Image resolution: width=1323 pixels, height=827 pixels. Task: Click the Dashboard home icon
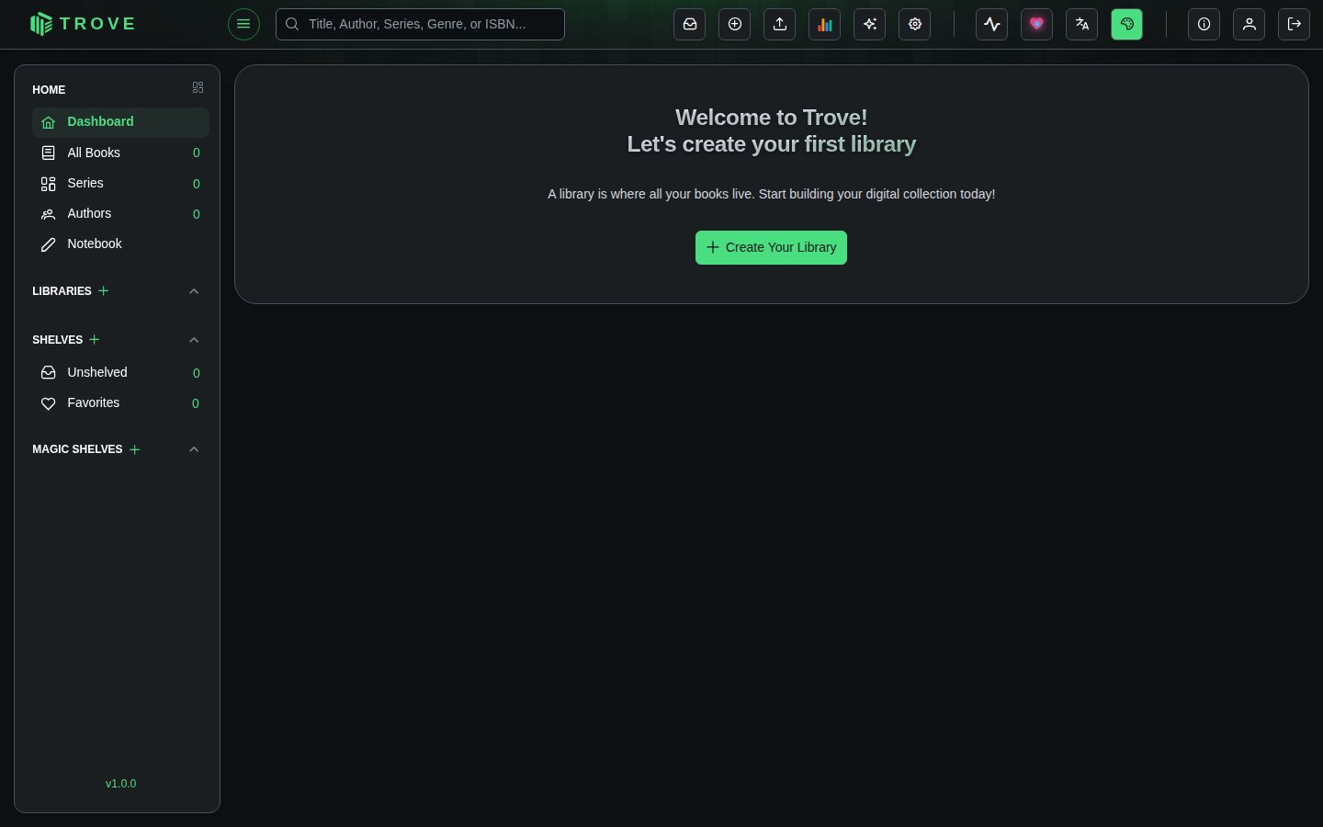tap(49, 122)
